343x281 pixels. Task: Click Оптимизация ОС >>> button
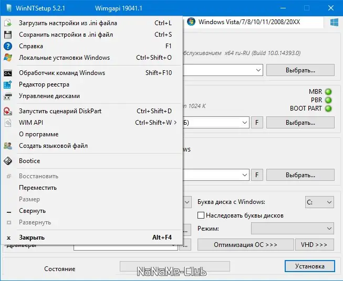coord(246,244)
